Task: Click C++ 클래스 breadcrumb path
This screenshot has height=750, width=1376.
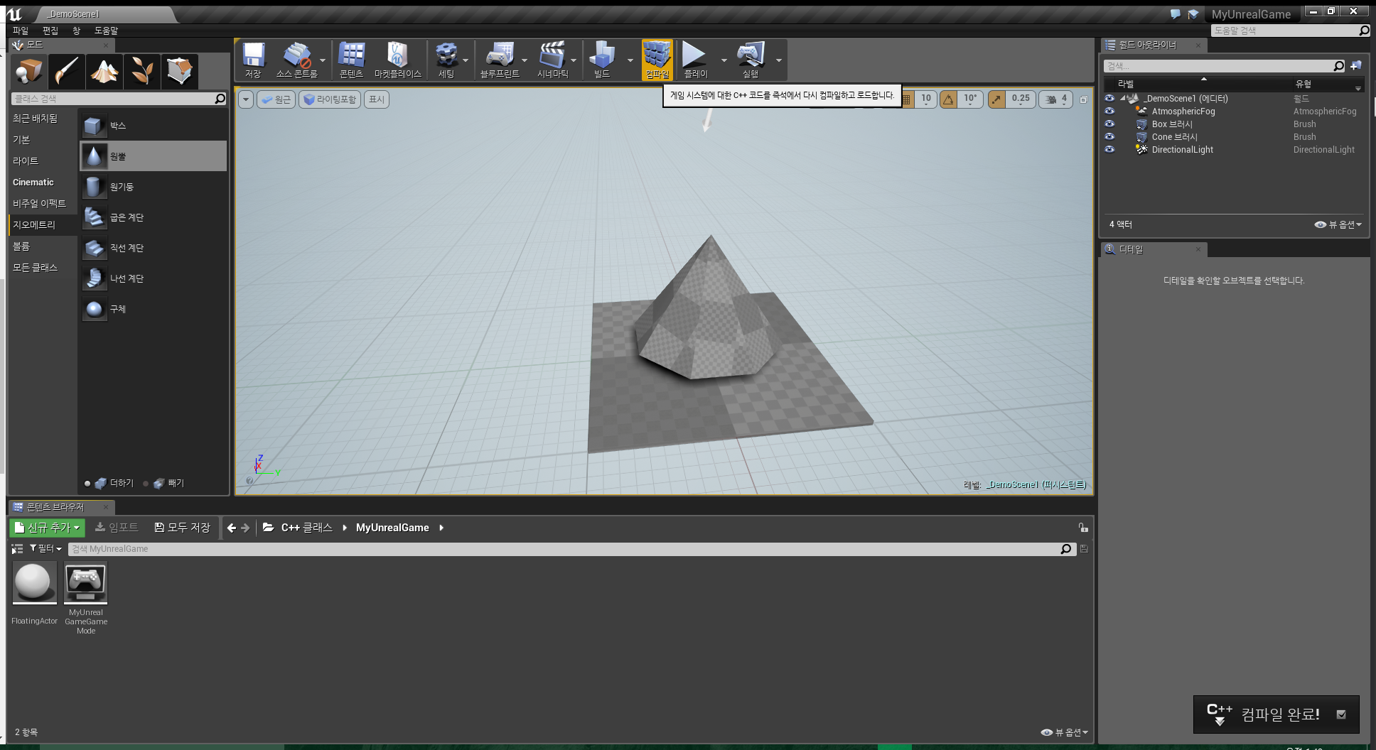Action: [x=307, y=528]
